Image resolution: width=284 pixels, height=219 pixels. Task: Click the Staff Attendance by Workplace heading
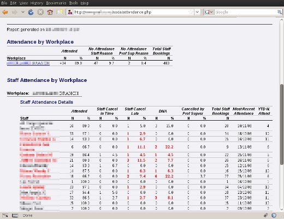pos(47,80)
